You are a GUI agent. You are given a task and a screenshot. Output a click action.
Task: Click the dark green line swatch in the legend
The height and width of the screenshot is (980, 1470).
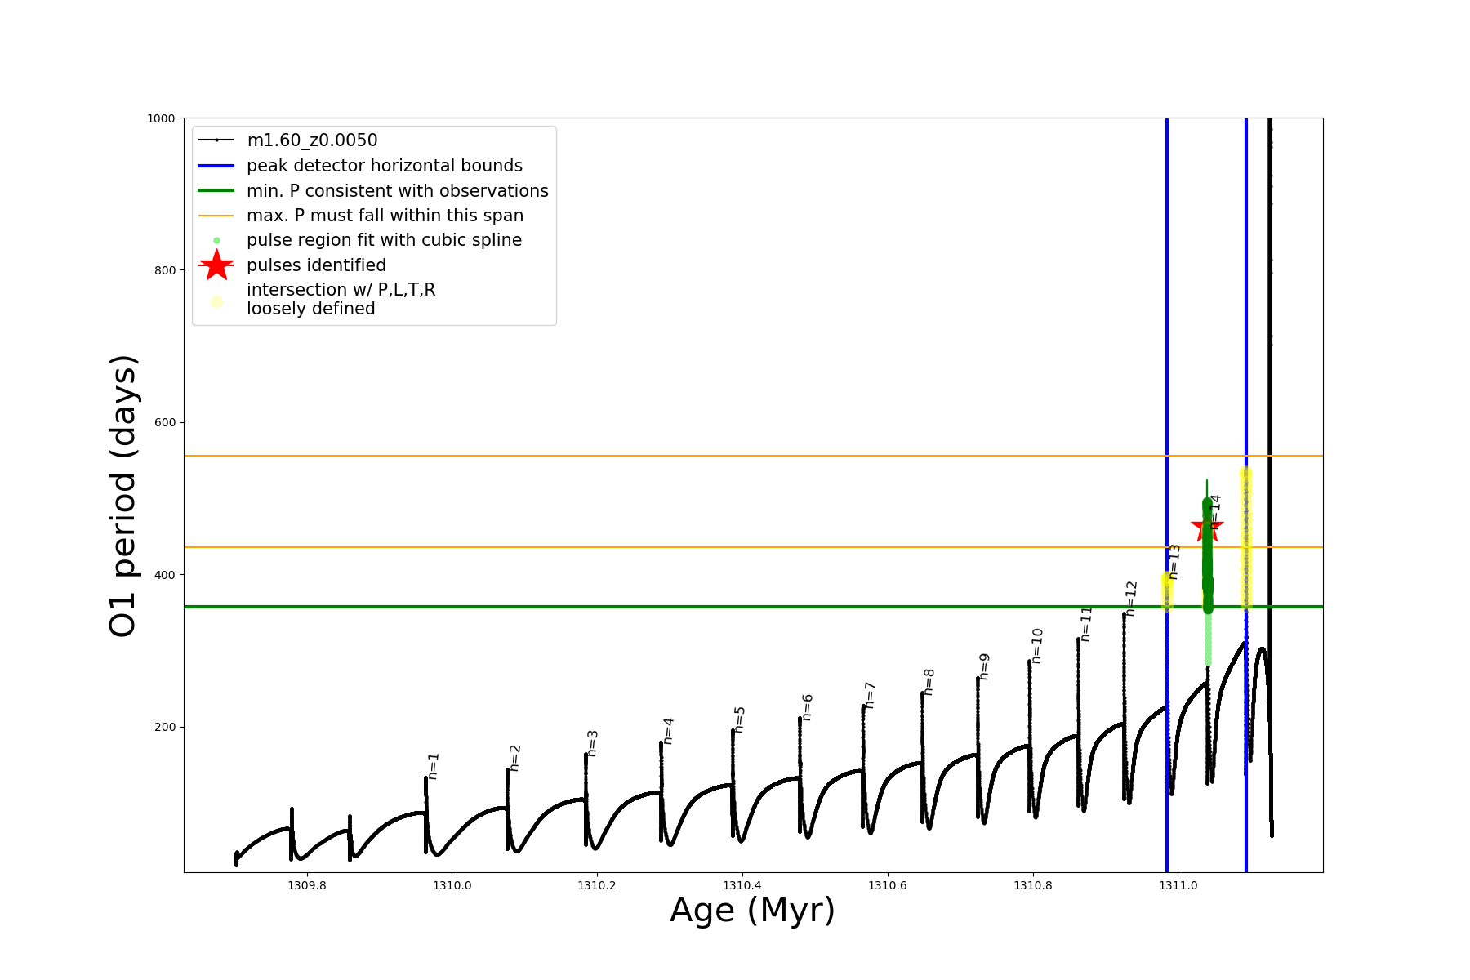(x=216, y=191)
